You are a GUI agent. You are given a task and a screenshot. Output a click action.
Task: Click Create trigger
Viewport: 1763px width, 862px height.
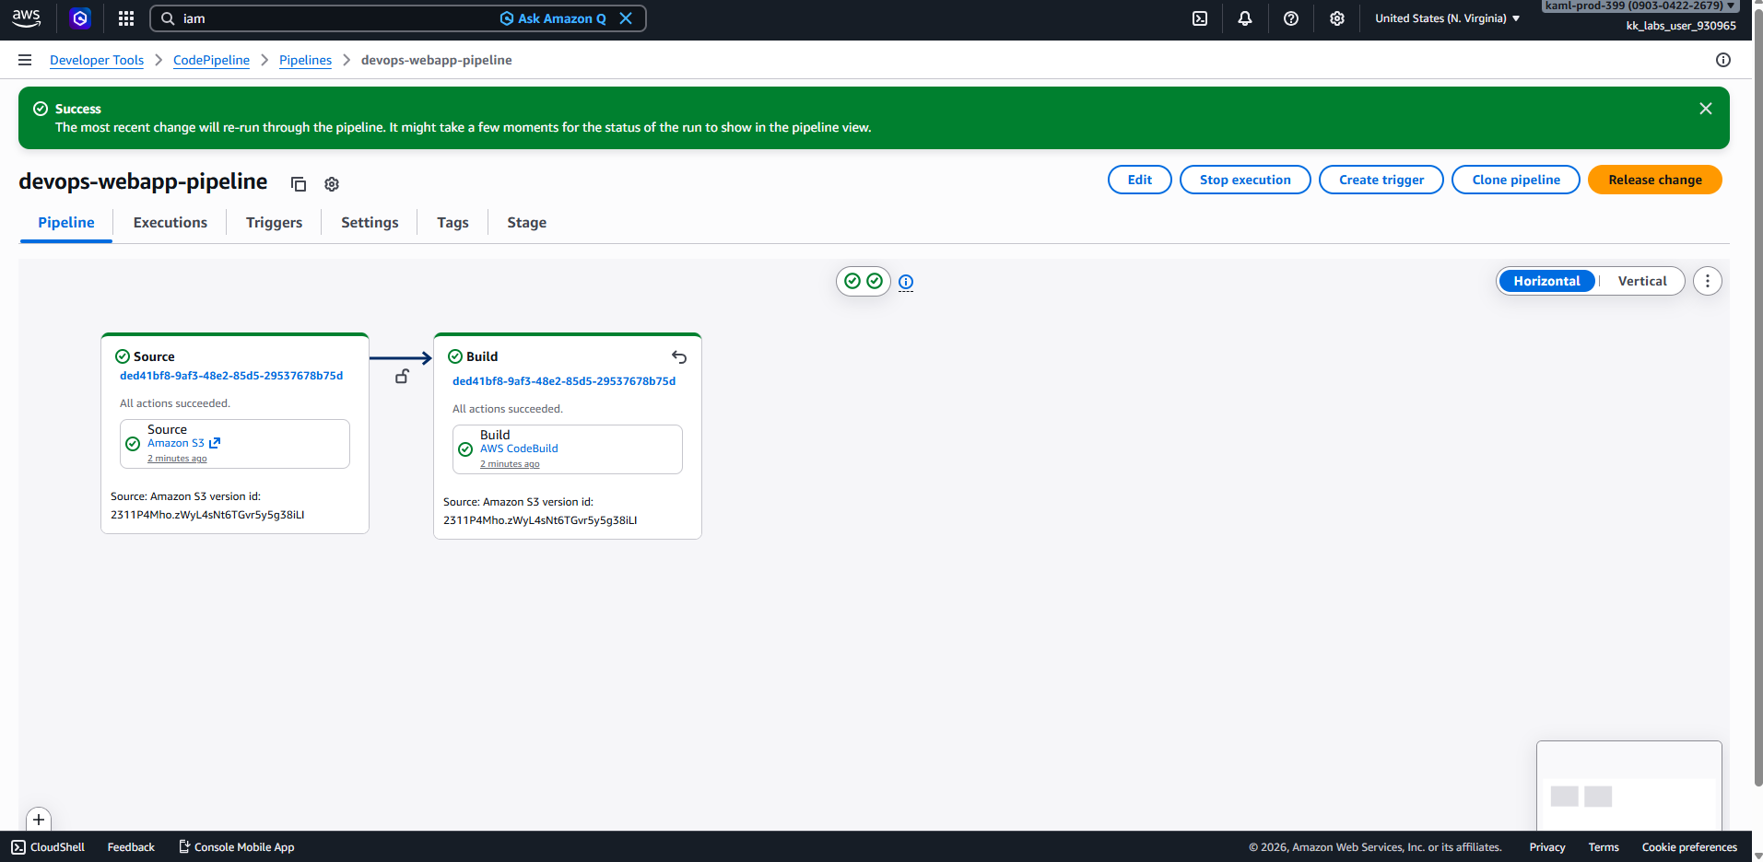coord(1381,180)
